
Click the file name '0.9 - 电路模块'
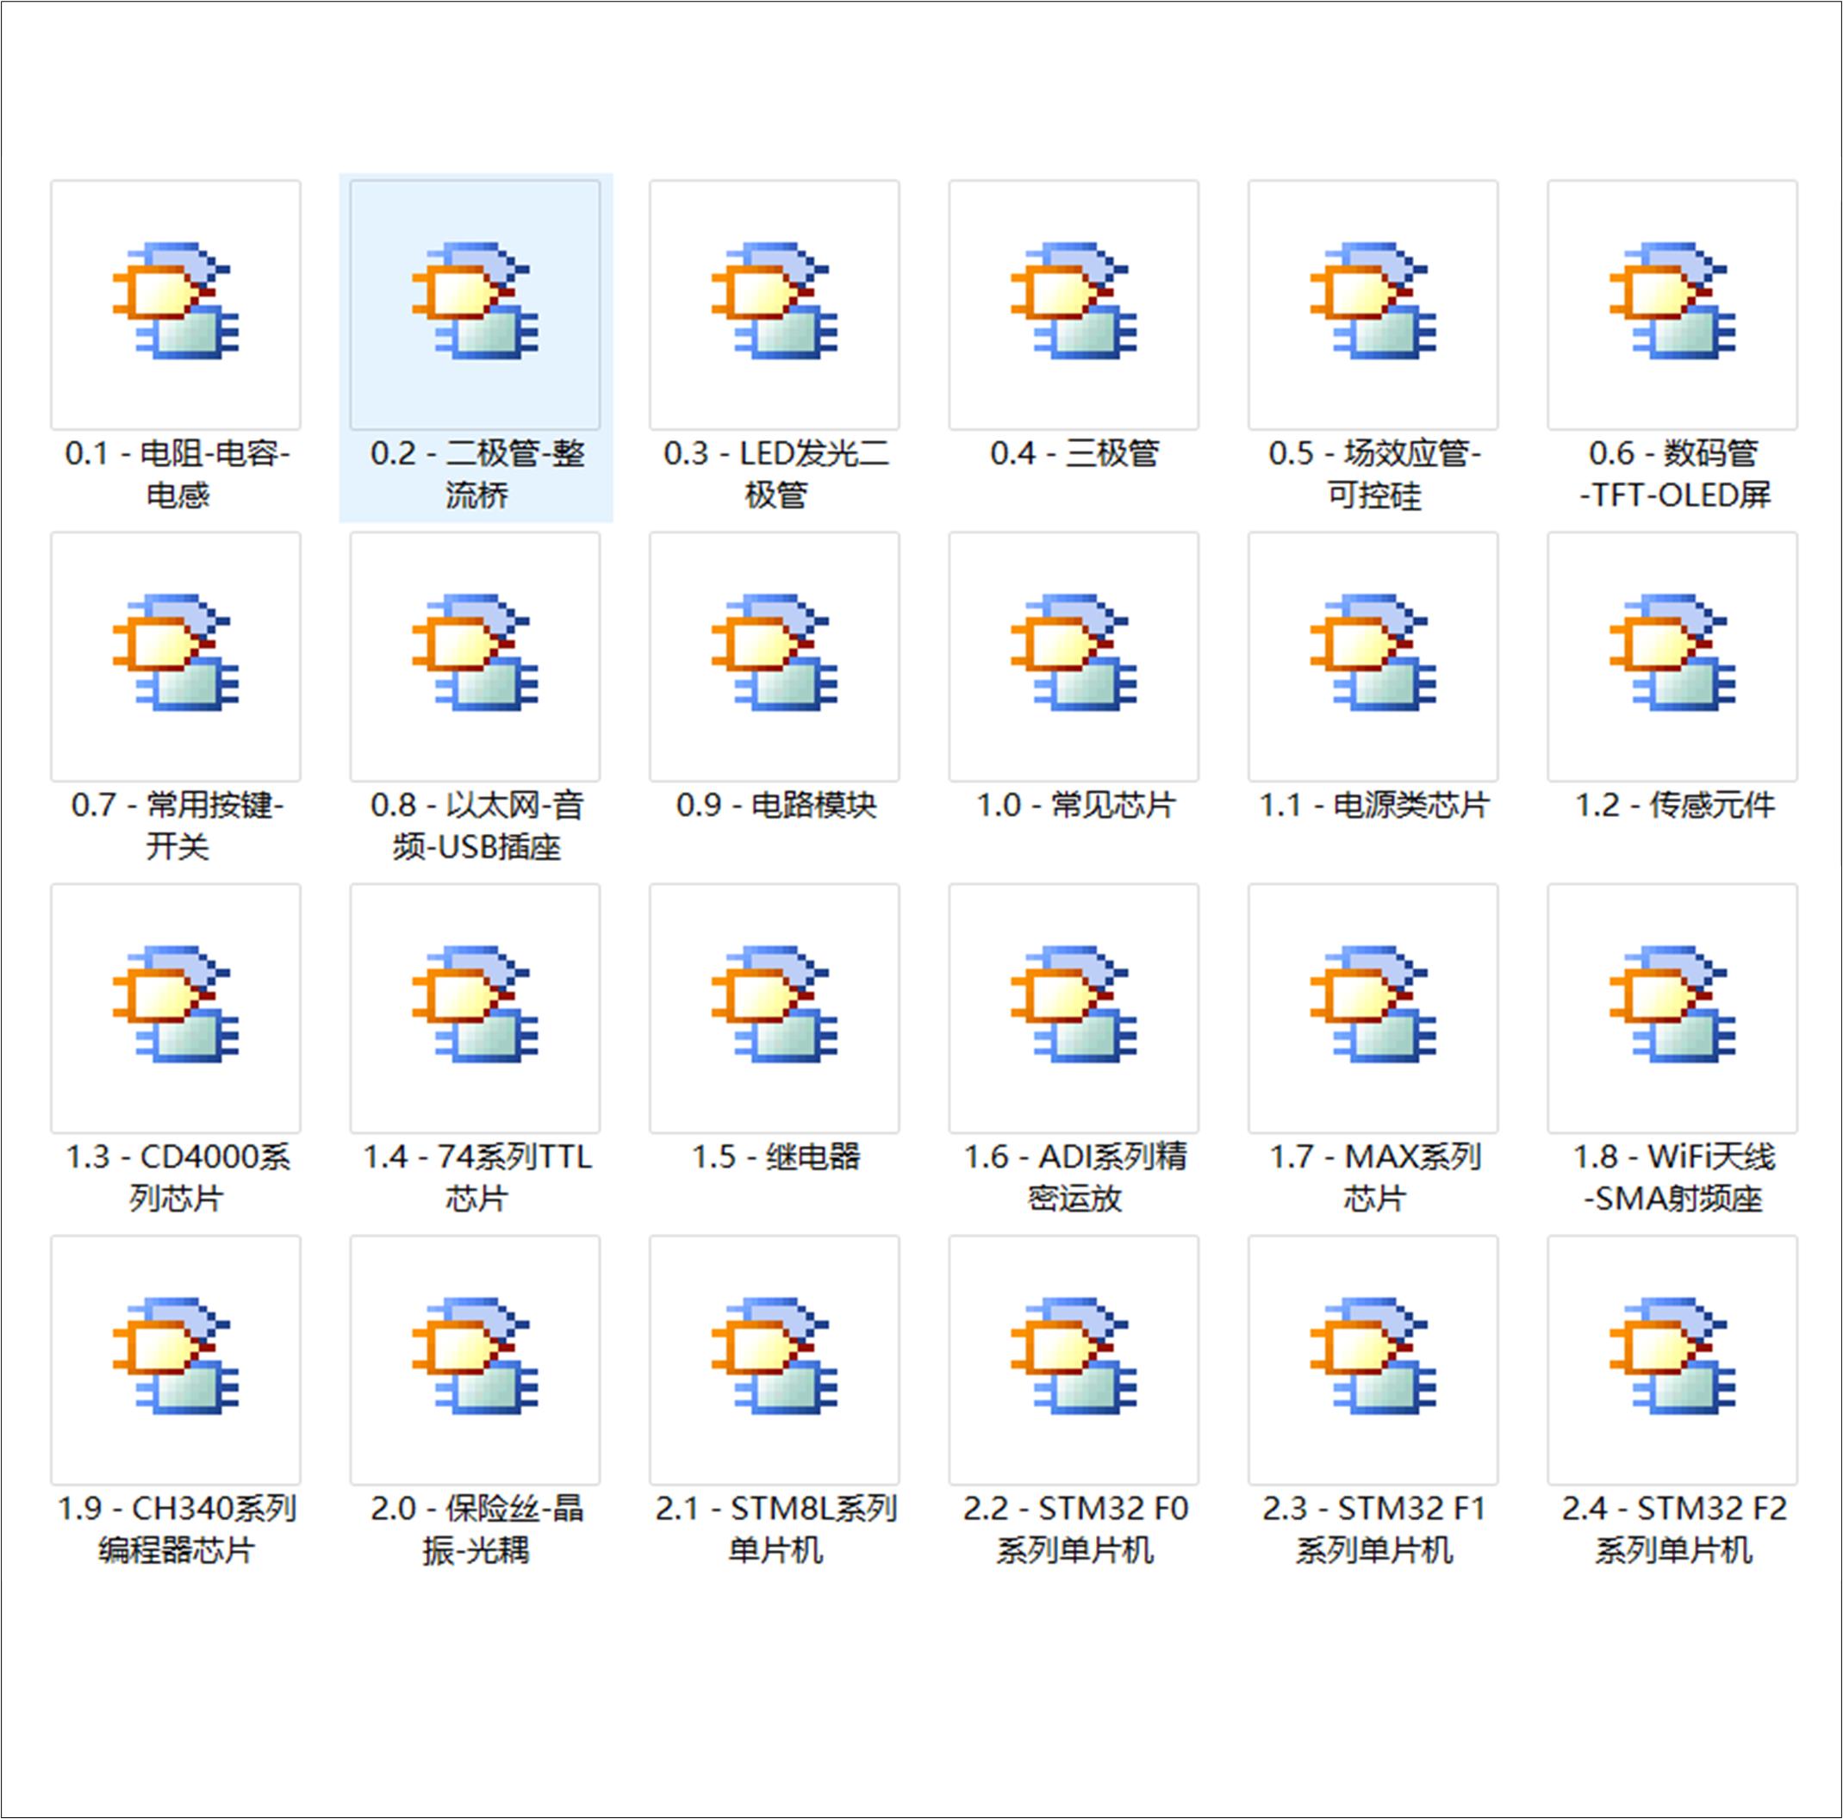pyautogui.click(x=775, y=805)
